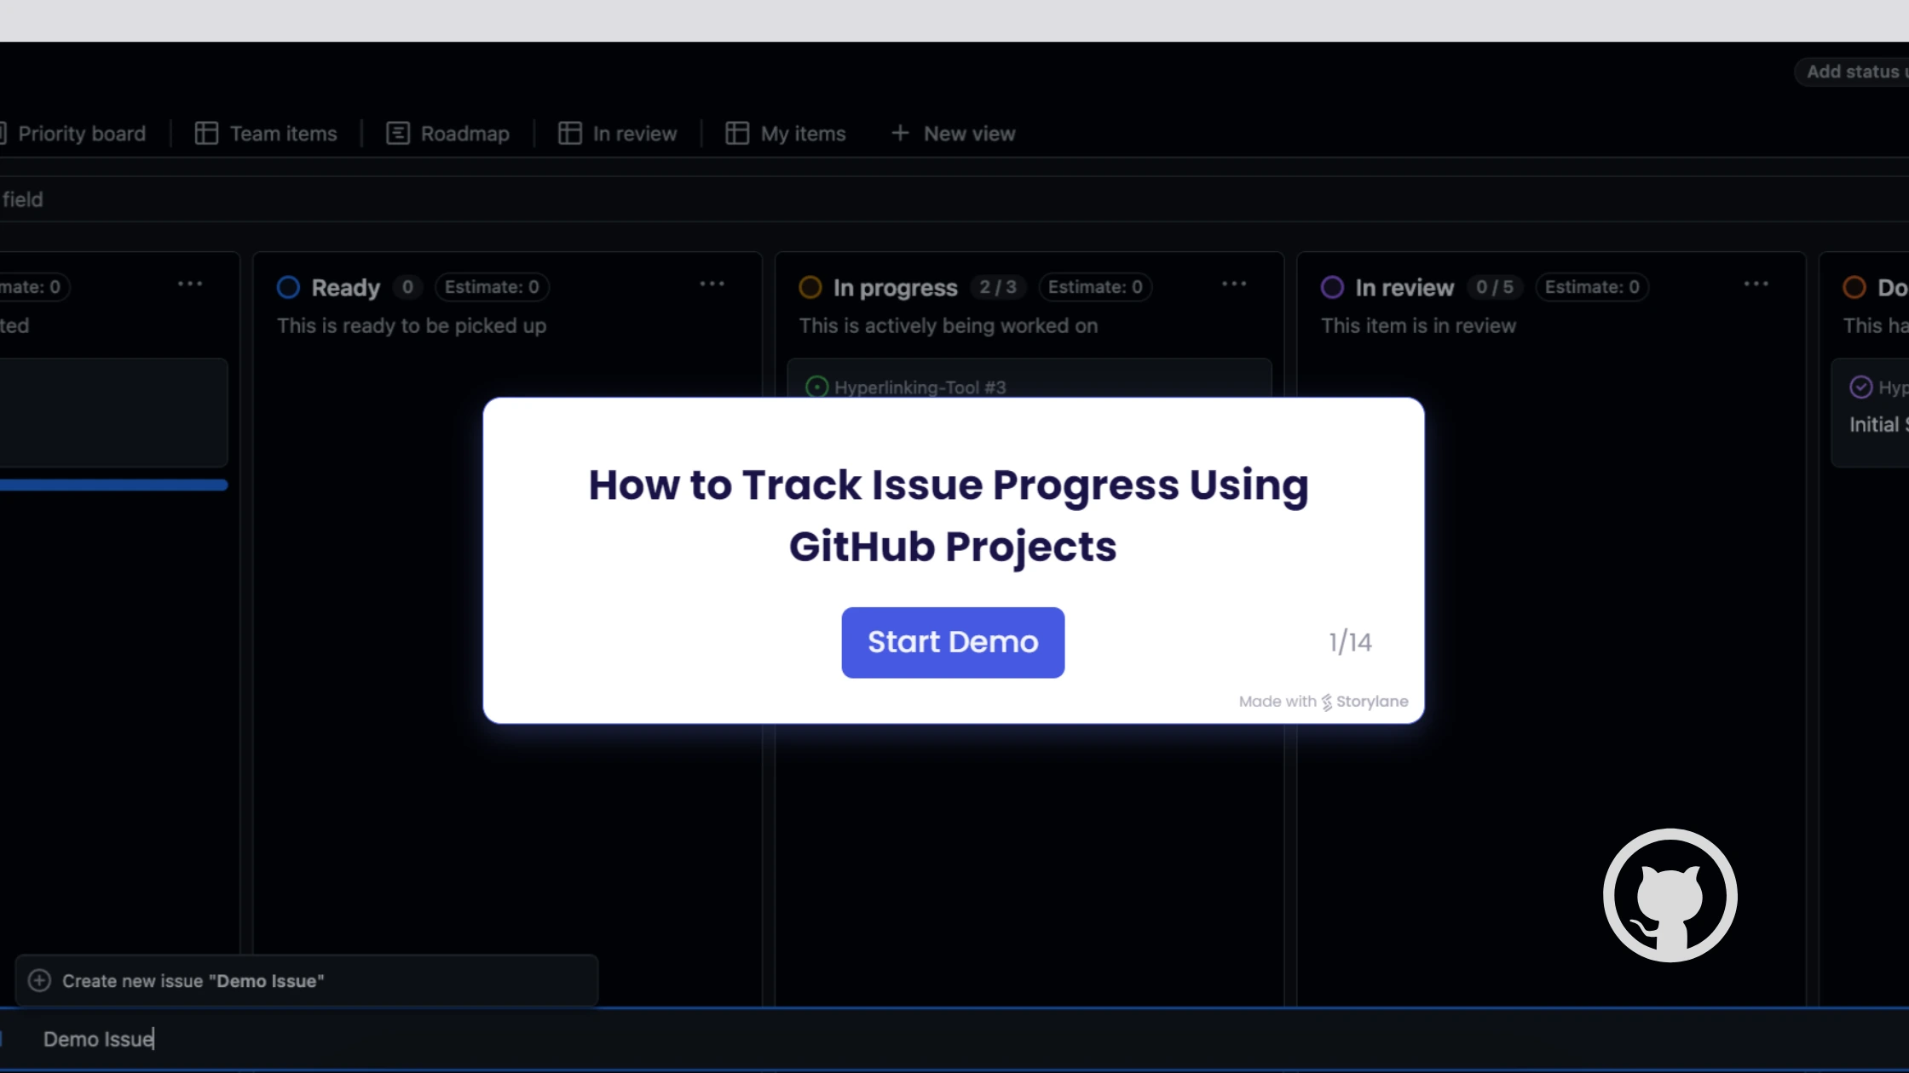Click the green In progress status circle
The image size is (1909, 1073).
click(809, 287)
